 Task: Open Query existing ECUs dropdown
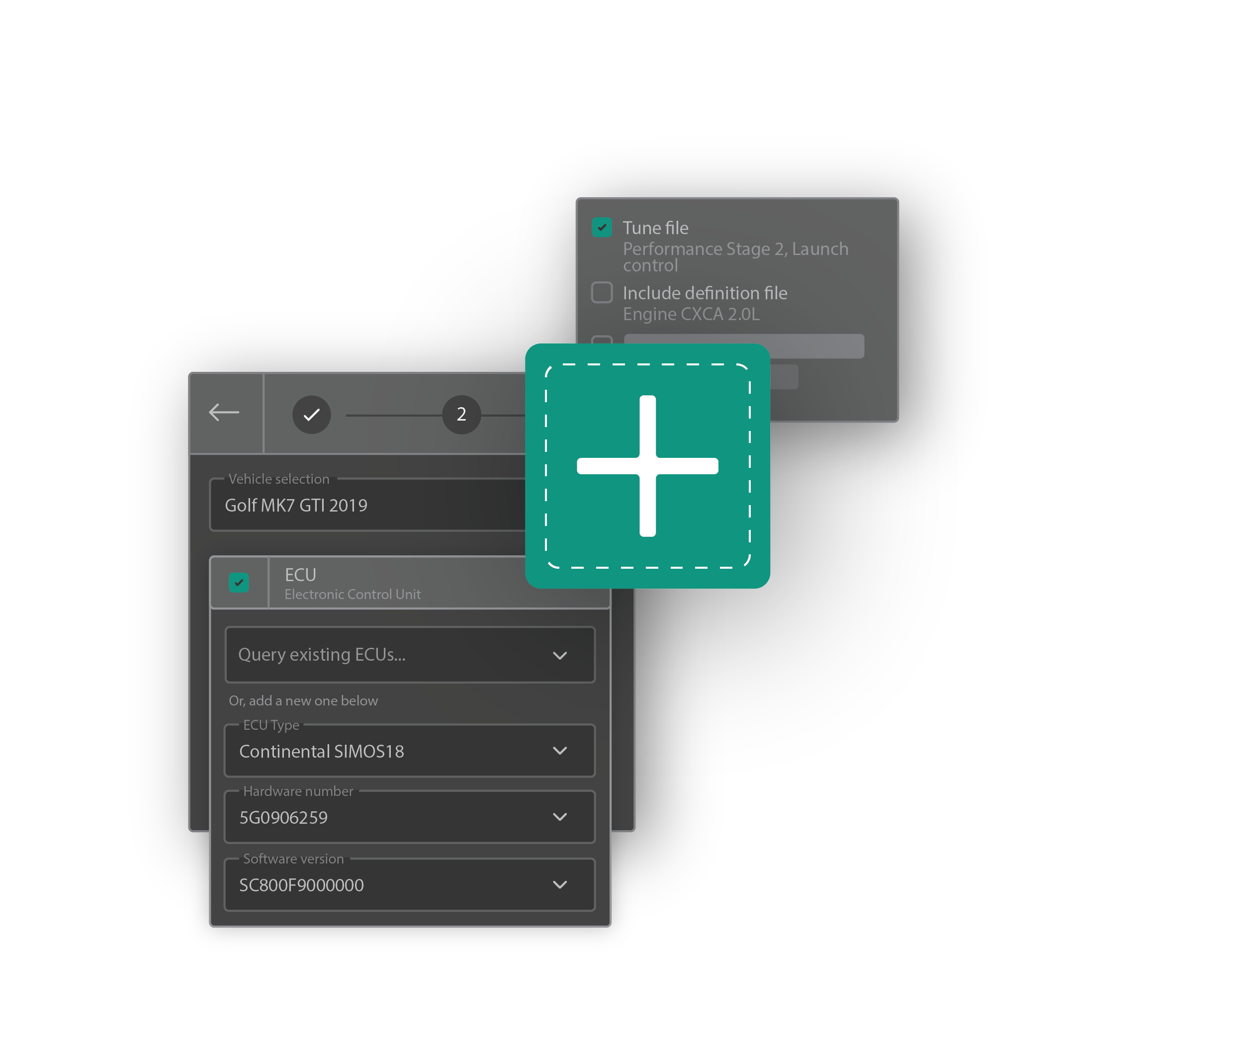409,655
